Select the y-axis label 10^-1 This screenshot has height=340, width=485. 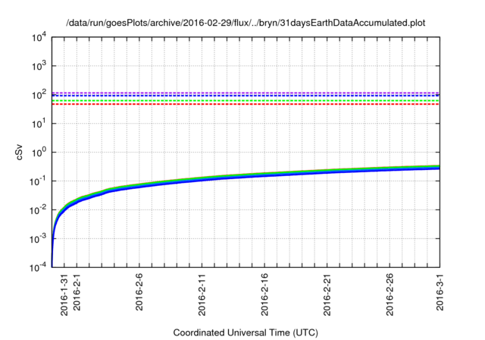click(x=39, y=181)
